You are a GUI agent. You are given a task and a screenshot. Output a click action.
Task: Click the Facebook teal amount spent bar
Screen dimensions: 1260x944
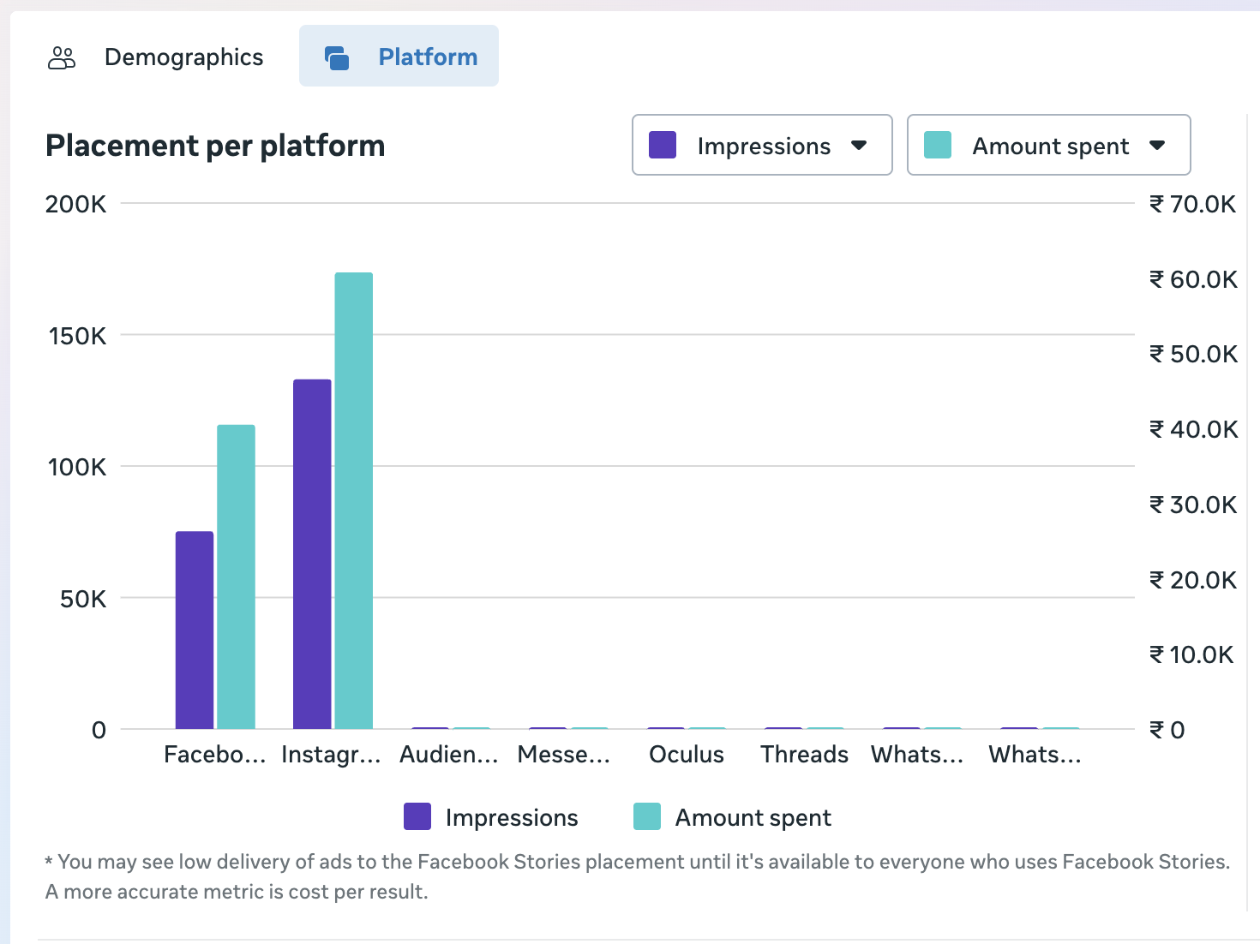(236, 577)
